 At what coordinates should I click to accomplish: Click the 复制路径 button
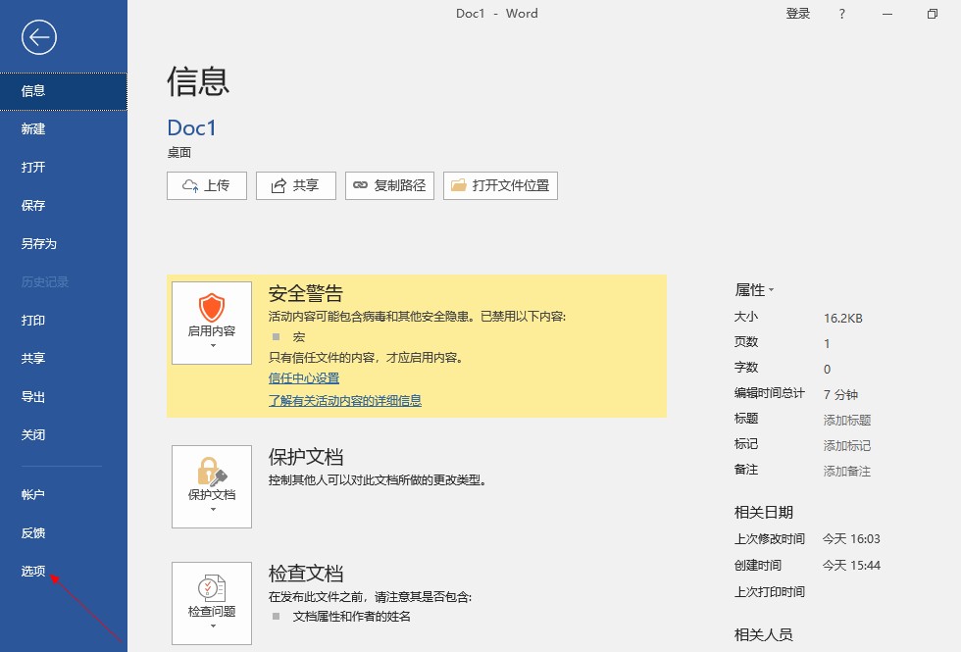pos(390,185)
